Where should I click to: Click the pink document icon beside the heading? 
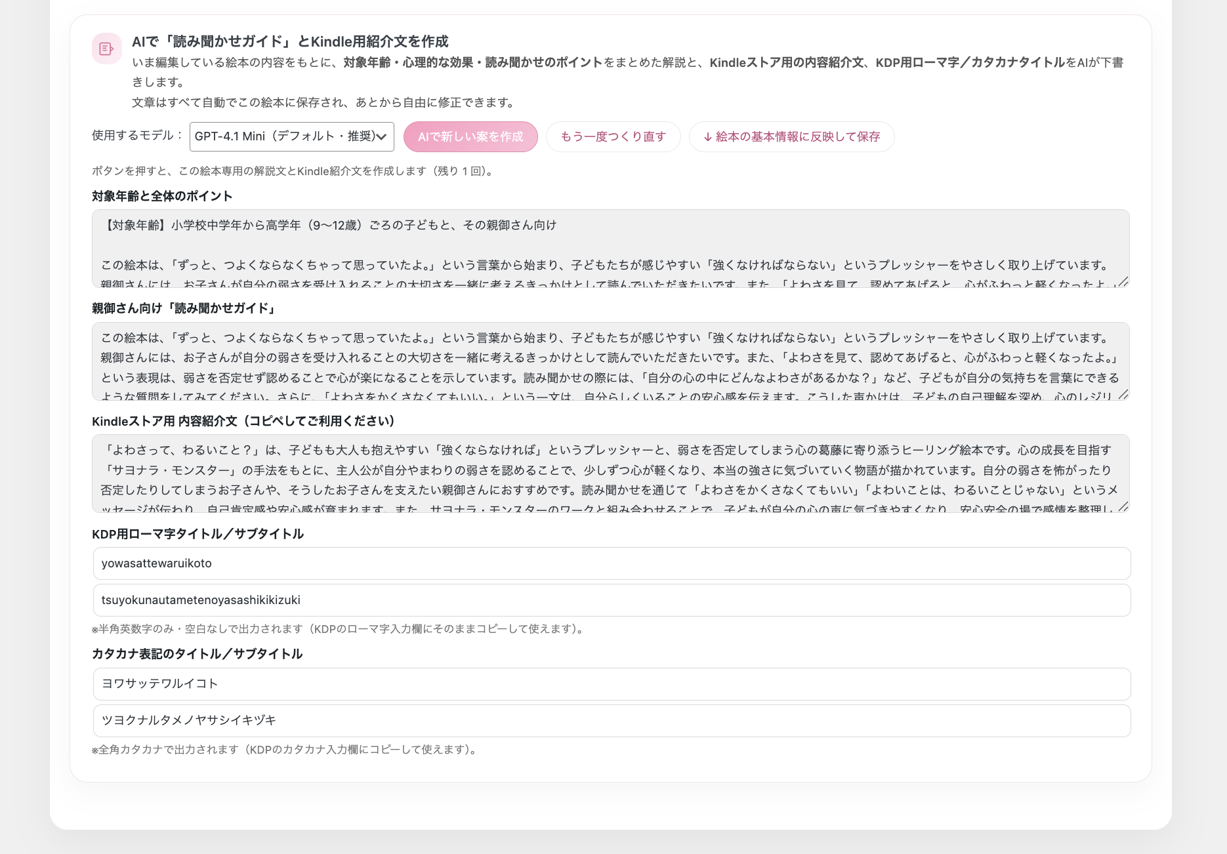tap(106, 49)
